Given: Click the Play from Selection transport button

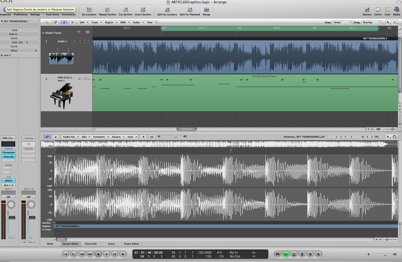Looking at the screenshot, I should pyautogui.click(x=74, y=254).
